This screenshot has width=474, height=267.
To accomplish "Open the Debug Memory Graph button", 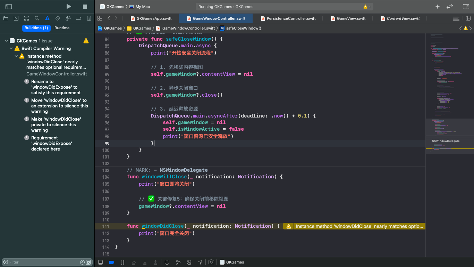I will (178, 262).
